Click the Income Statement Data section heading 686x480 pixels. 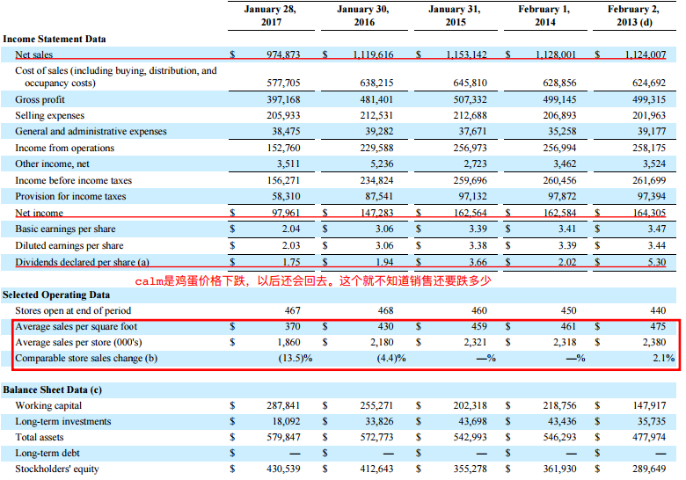coord(55,39)
